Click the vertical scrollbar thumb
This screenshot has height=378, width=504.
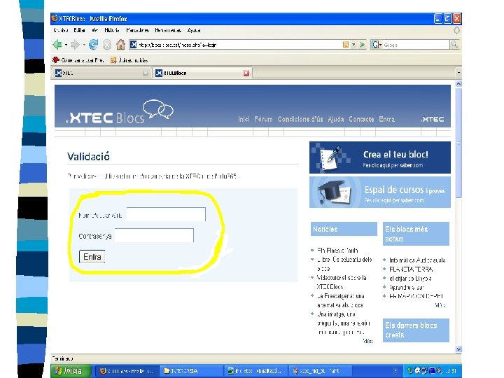458,143
